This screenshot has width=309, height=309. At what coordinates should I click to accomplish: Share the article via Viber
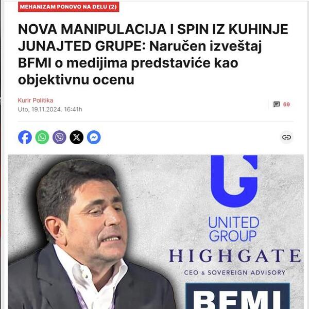[59, 137]
